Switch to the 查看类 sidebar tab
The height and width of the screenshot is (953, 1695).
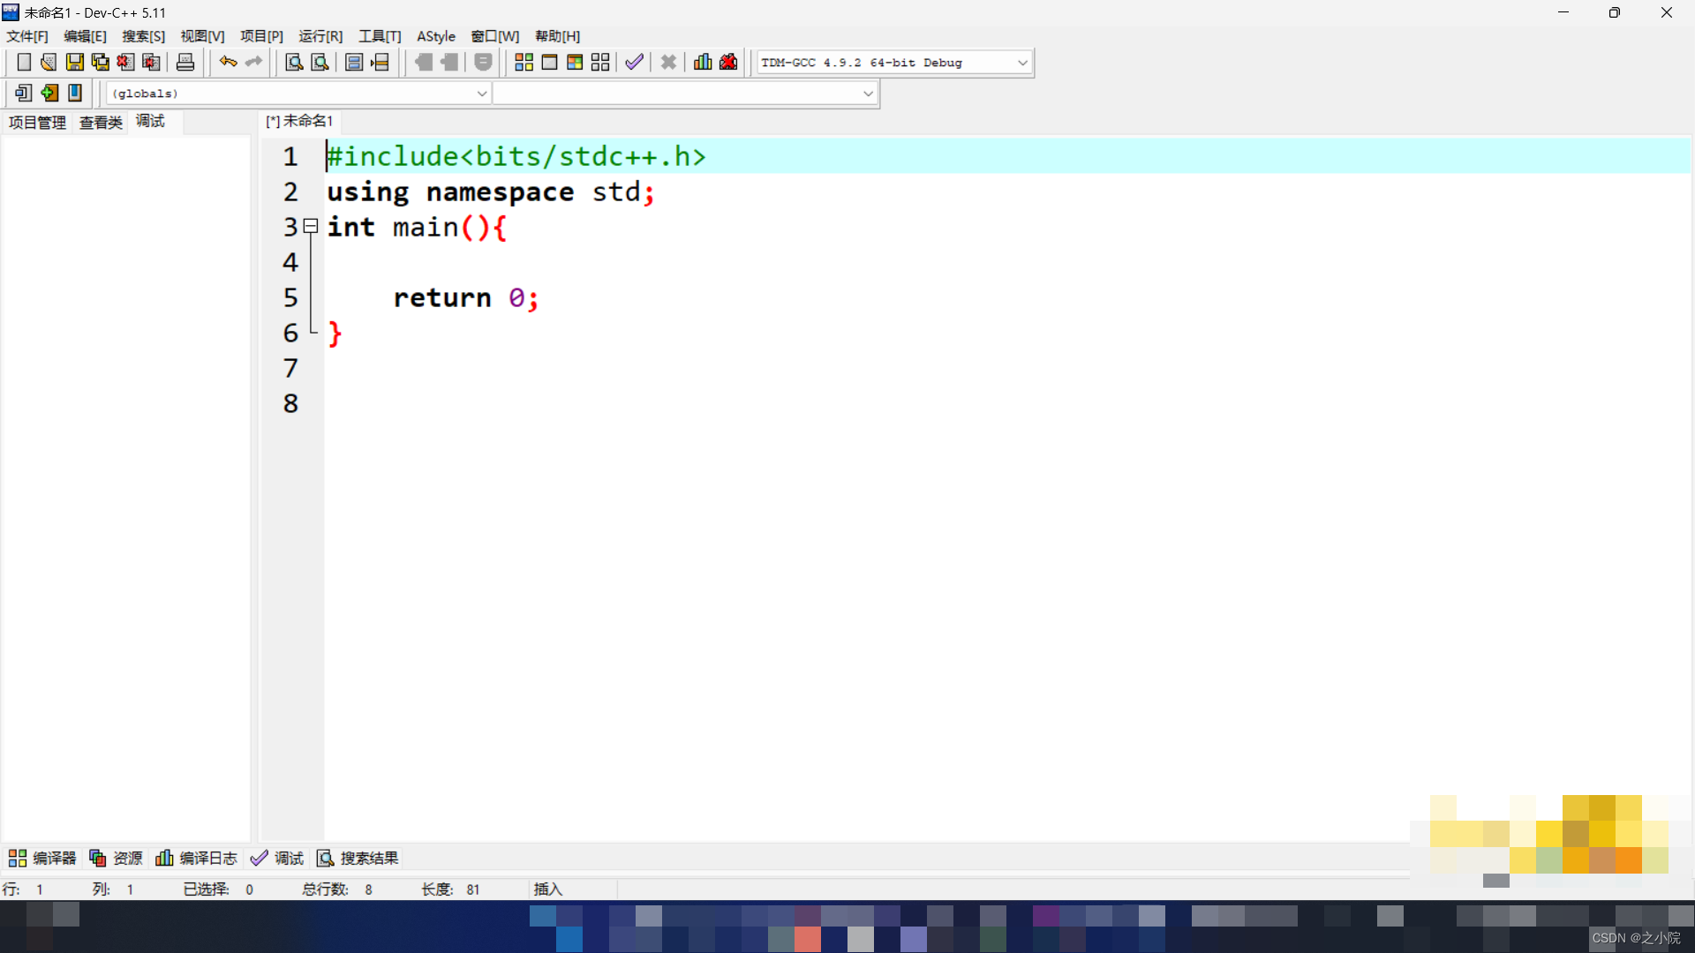pos(100,122)
